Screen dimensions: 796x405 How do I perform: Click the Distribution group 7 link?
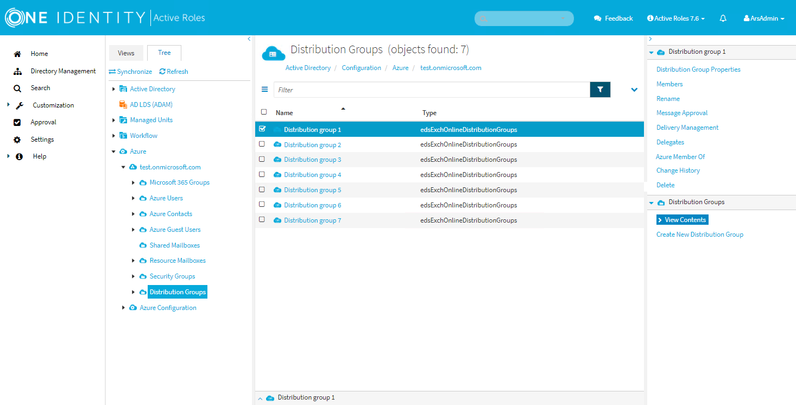coord(312,220)
